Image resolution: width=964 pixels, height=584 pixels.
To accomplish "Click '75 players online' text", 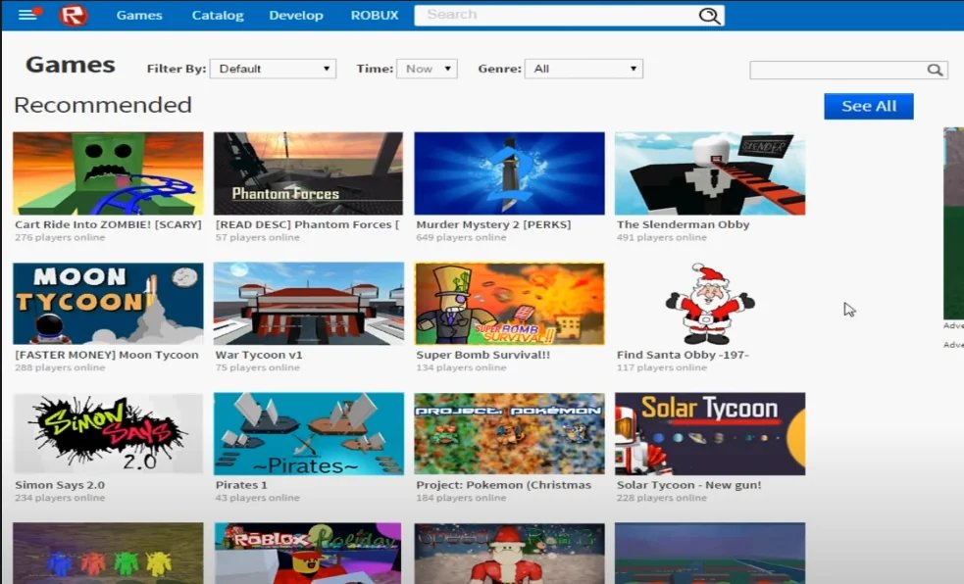I will (258, 367).
